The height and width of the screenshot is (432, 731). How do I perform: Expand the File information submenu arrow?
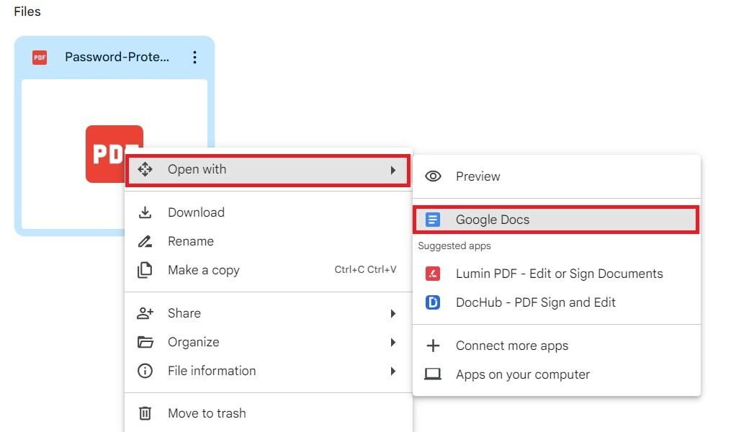[x=393, y=371]
